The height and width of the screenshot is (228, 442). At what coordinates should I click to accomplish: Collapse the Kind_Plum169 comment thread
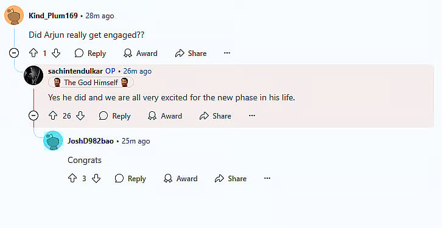(14, 53)
